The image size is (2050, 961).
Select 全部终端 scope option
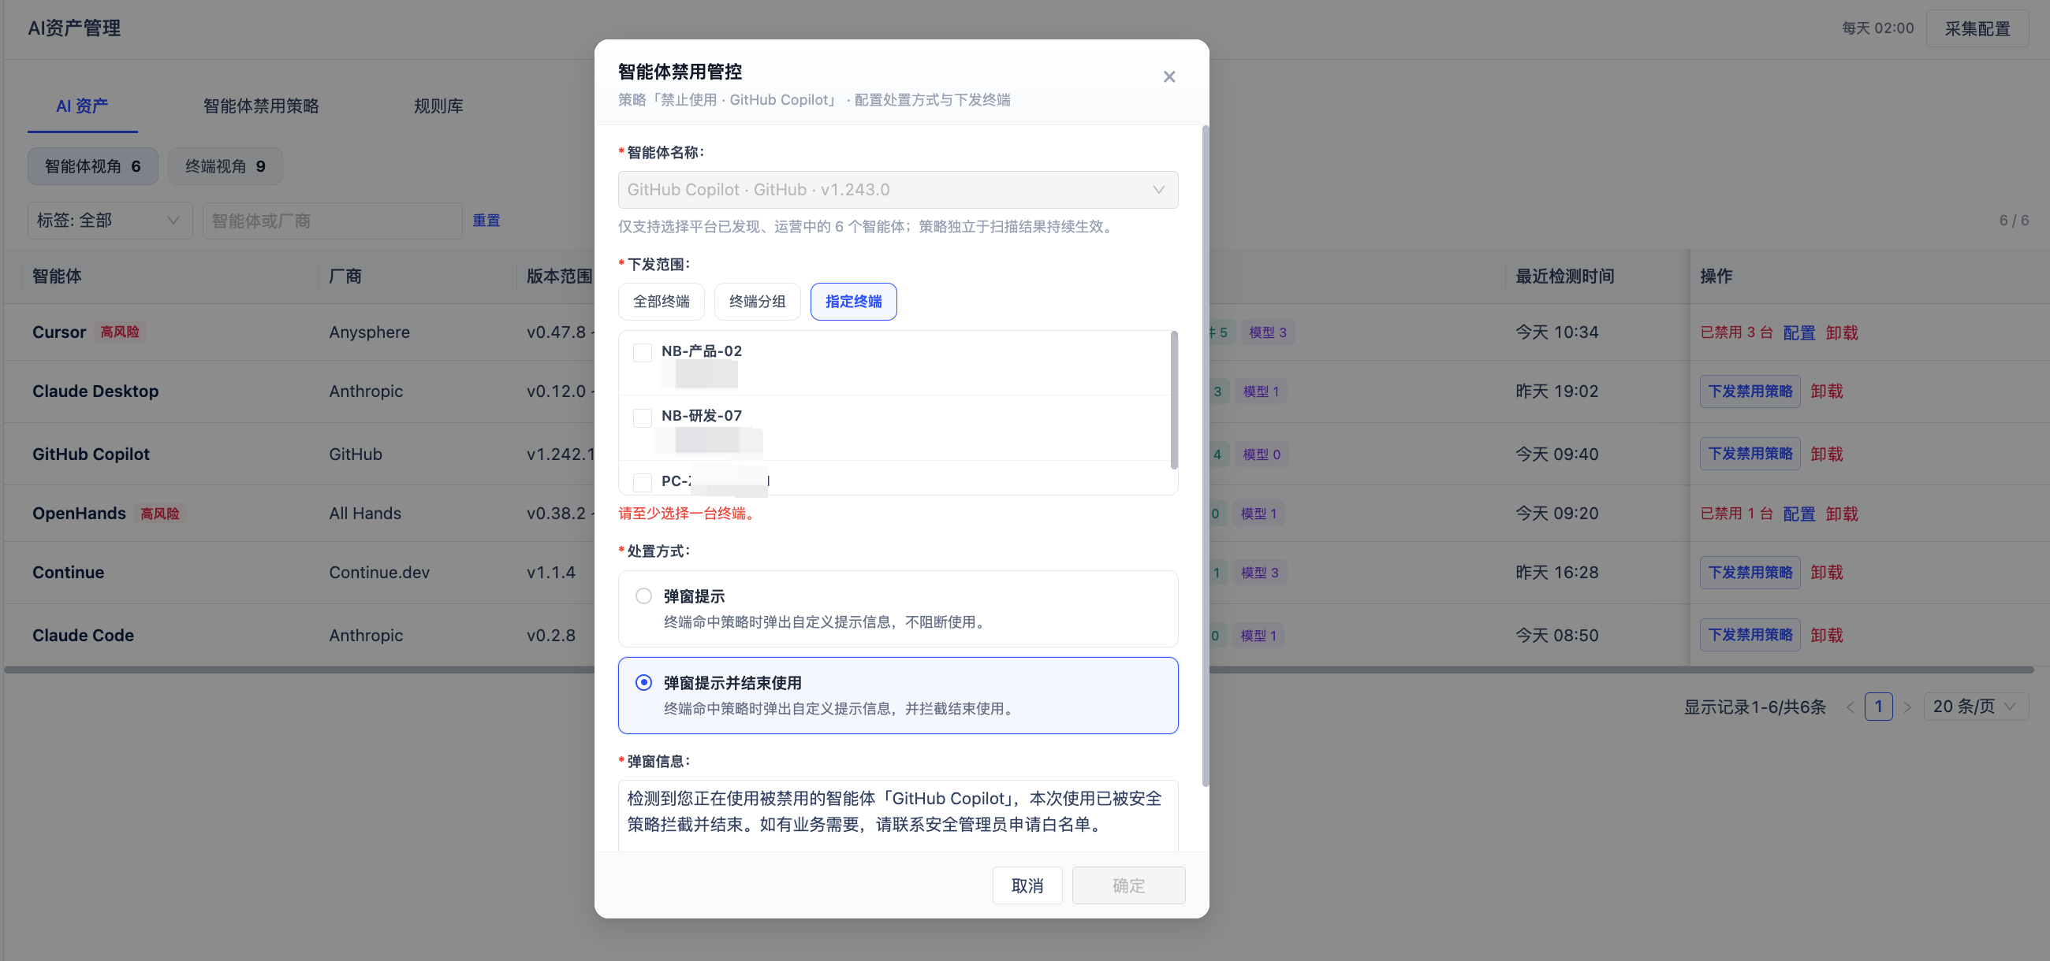pos(662,301)
